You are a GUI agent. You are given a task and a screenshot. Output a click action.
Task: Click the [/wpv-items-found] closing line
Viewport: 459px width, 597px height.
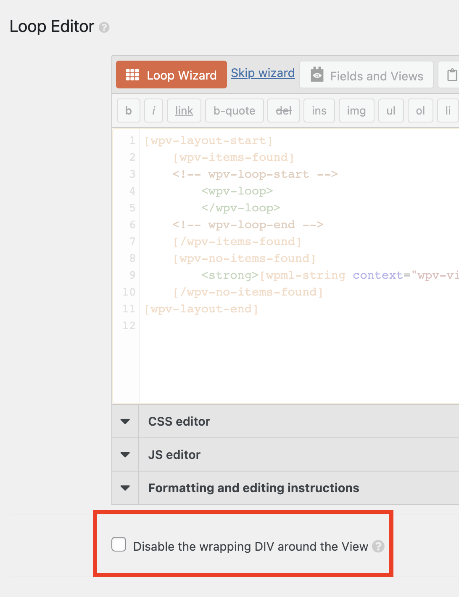(x=237, y=241)
